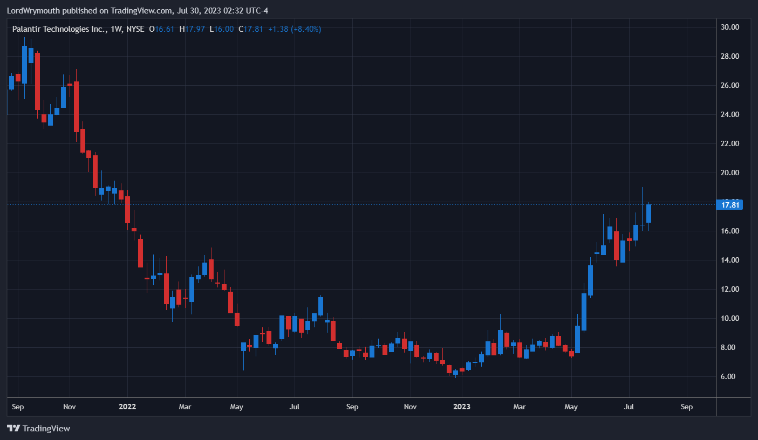The height and width of the screenshot is (440, 758).
Task: Click the C17.81 close value in the legend
Action: [251, 29]
